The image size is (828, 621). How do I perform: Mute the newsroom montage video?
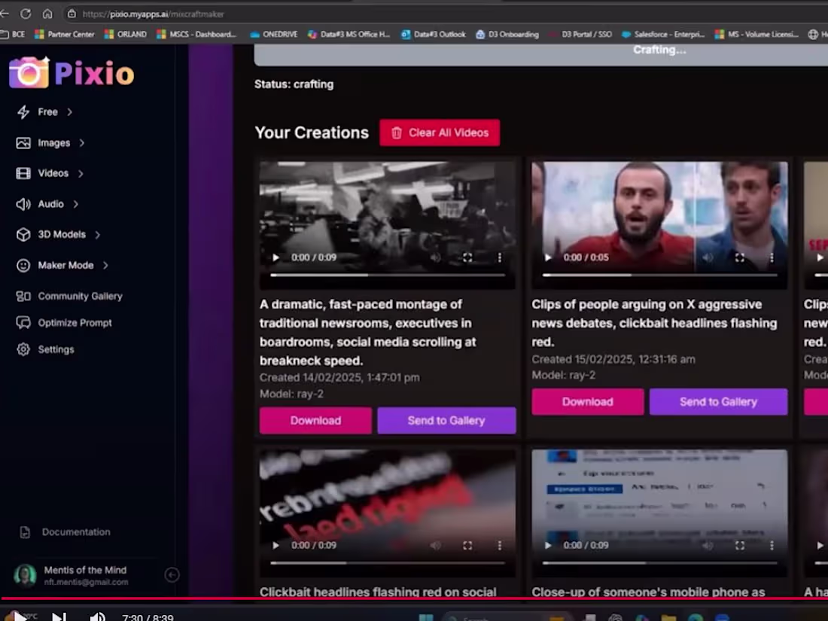[436, 257]
